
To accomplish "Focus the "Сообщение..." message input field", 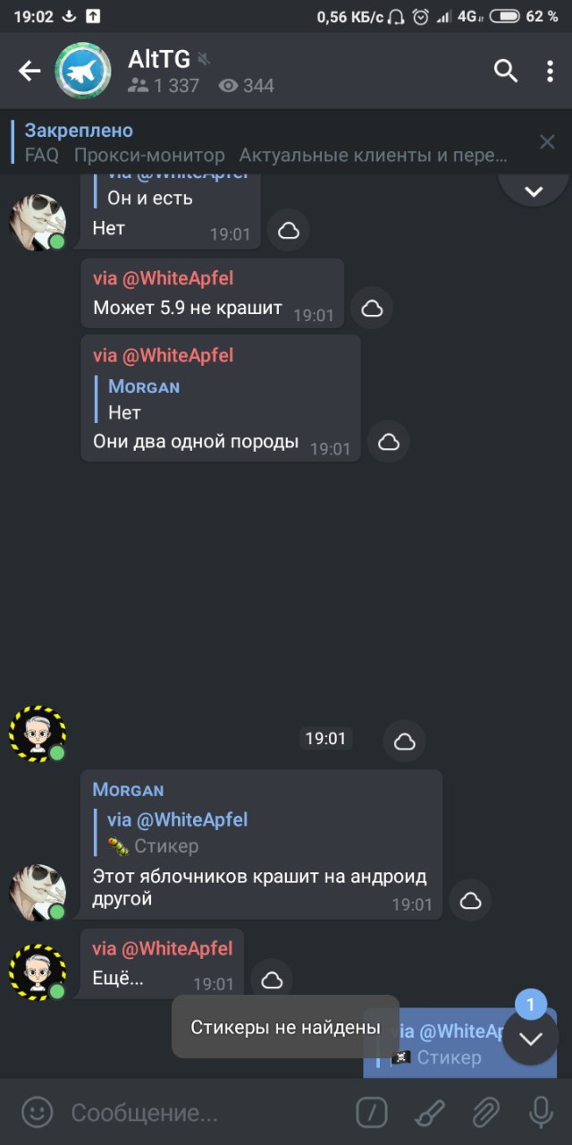I will pyautogui.click(x=206, y=1113).
